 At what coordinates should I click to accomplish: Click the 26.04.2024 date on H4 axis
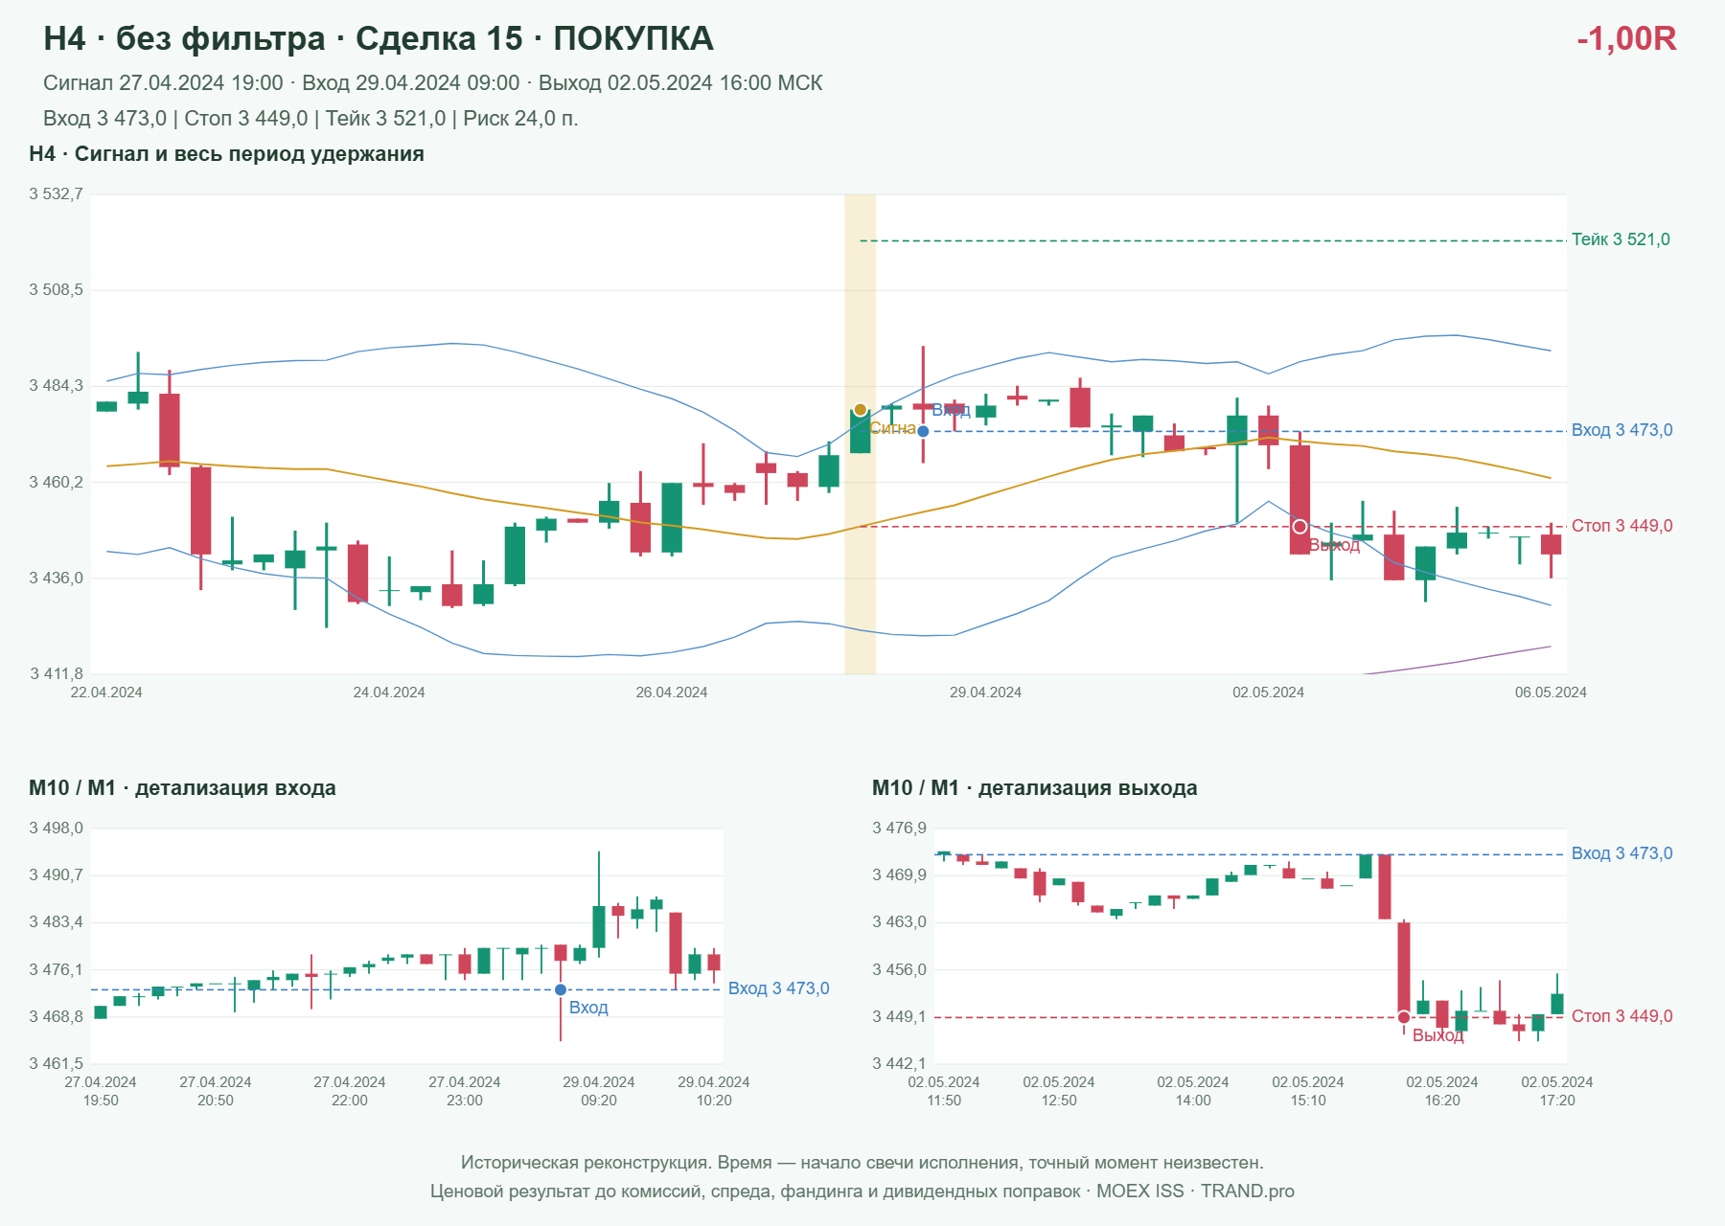tap(672, 692)
